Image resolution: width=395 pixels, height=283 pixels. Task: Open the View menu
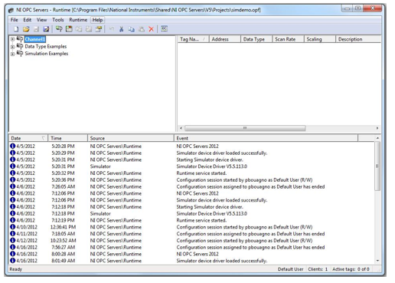[41, 20]
